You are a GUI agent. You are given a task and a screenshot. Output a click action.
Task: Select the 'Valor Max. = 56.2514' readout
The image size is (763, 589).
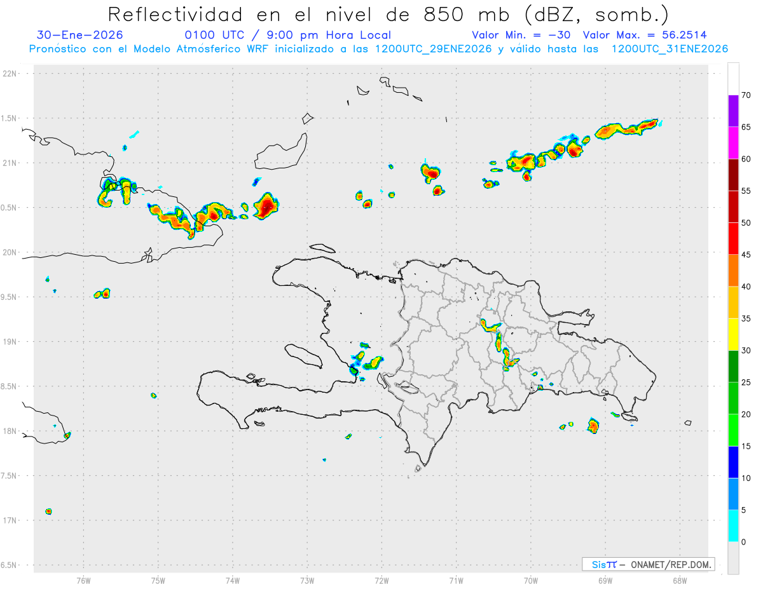[x=645, y=36]
